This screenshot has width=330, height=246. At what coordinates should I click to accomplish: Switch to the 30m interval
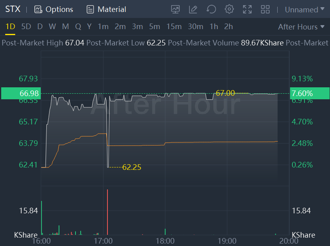[x=195, y=27]
